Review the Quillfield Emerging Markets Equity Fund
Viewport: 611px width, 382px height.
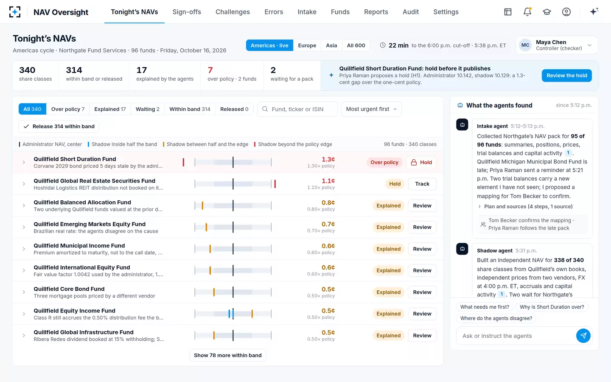(422, 227)
